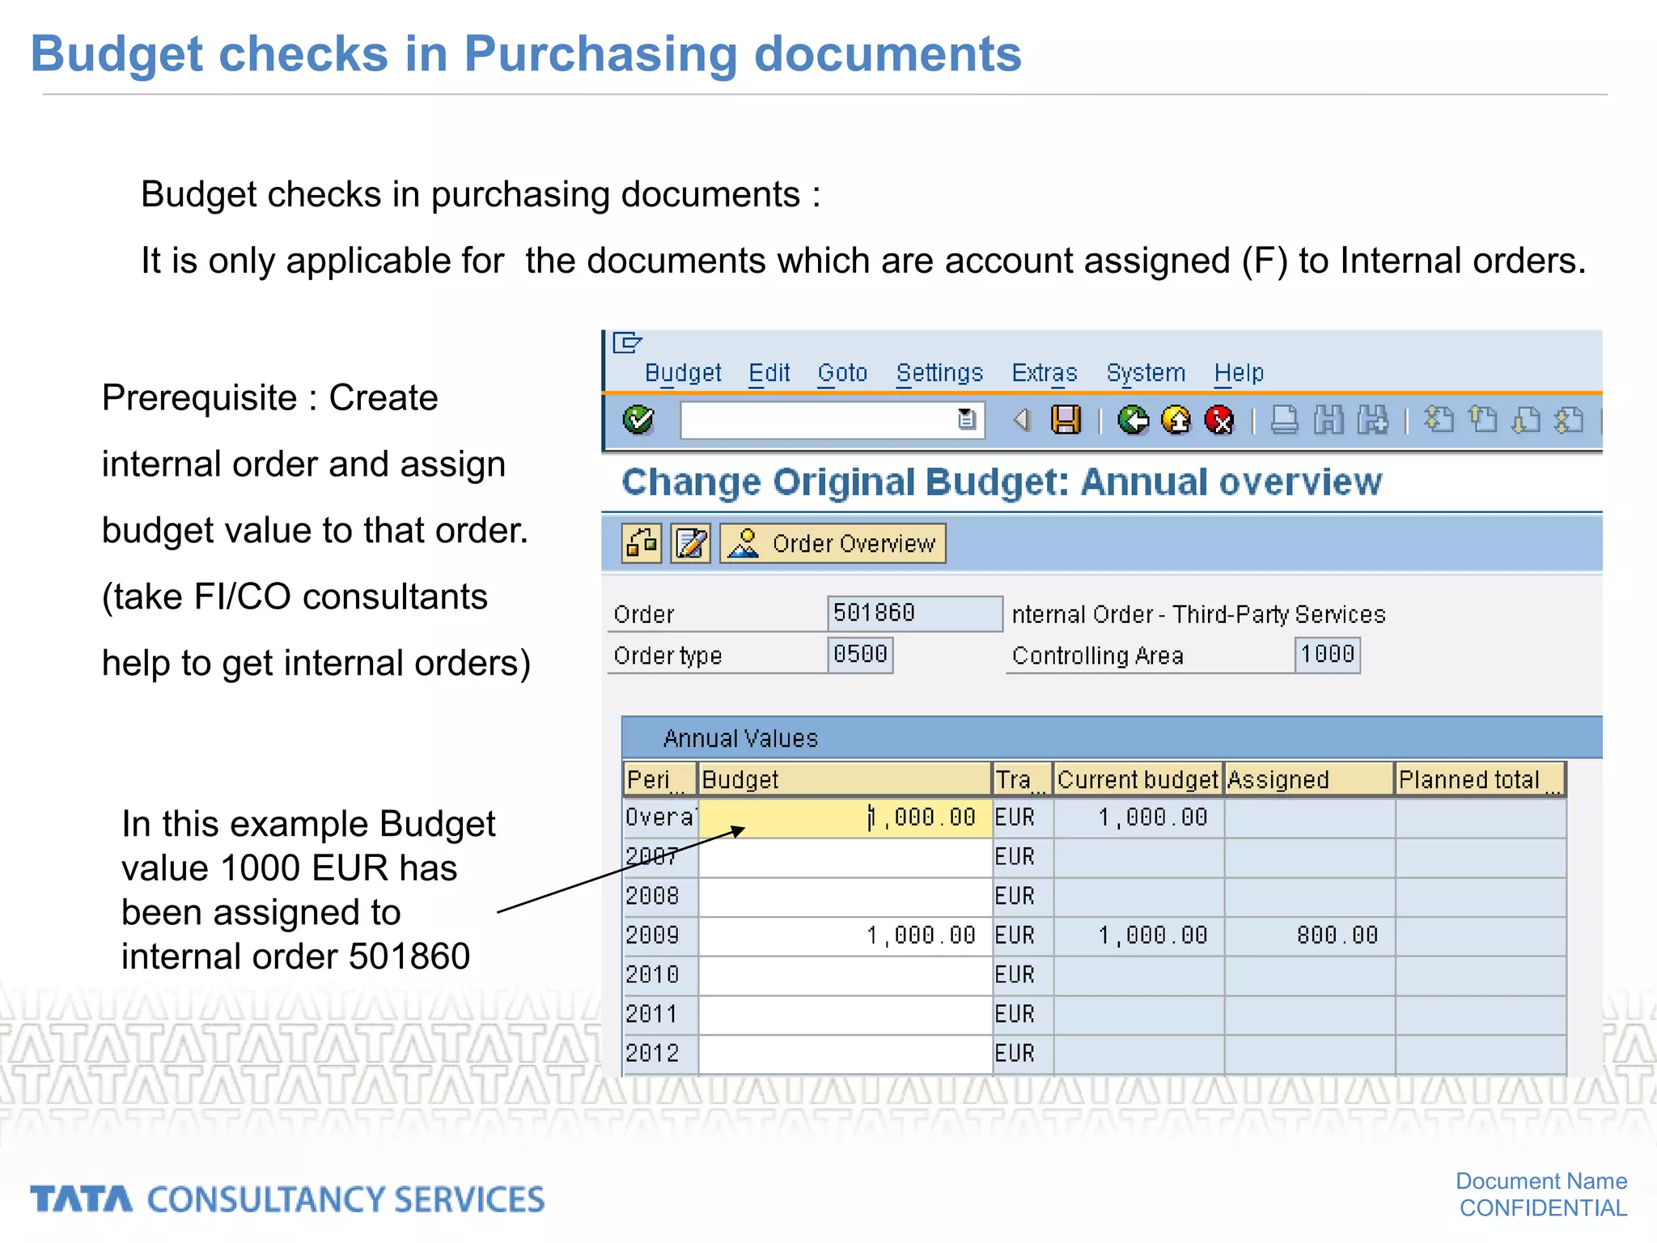The width and height of the screenshot is (1657, 1243).
Task: Click the 2011 budget input cell
Action: tap(845, 1015)
